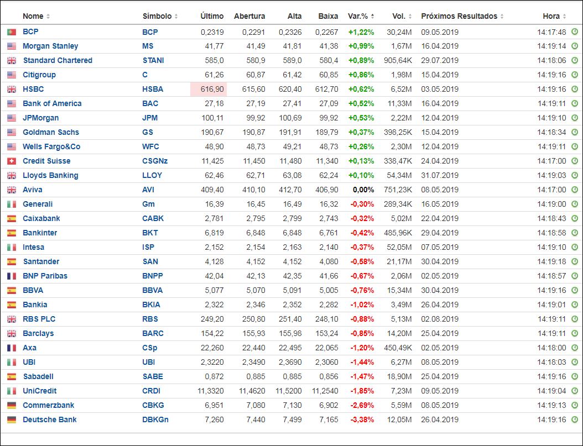Click the clock icon in the Santander row
Image resolution: width=583 pixels, height=446 pixels.
click(575, 262)
